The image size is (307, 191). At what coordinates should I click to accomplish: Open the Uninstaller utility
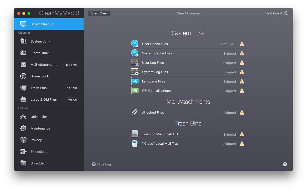49,117
